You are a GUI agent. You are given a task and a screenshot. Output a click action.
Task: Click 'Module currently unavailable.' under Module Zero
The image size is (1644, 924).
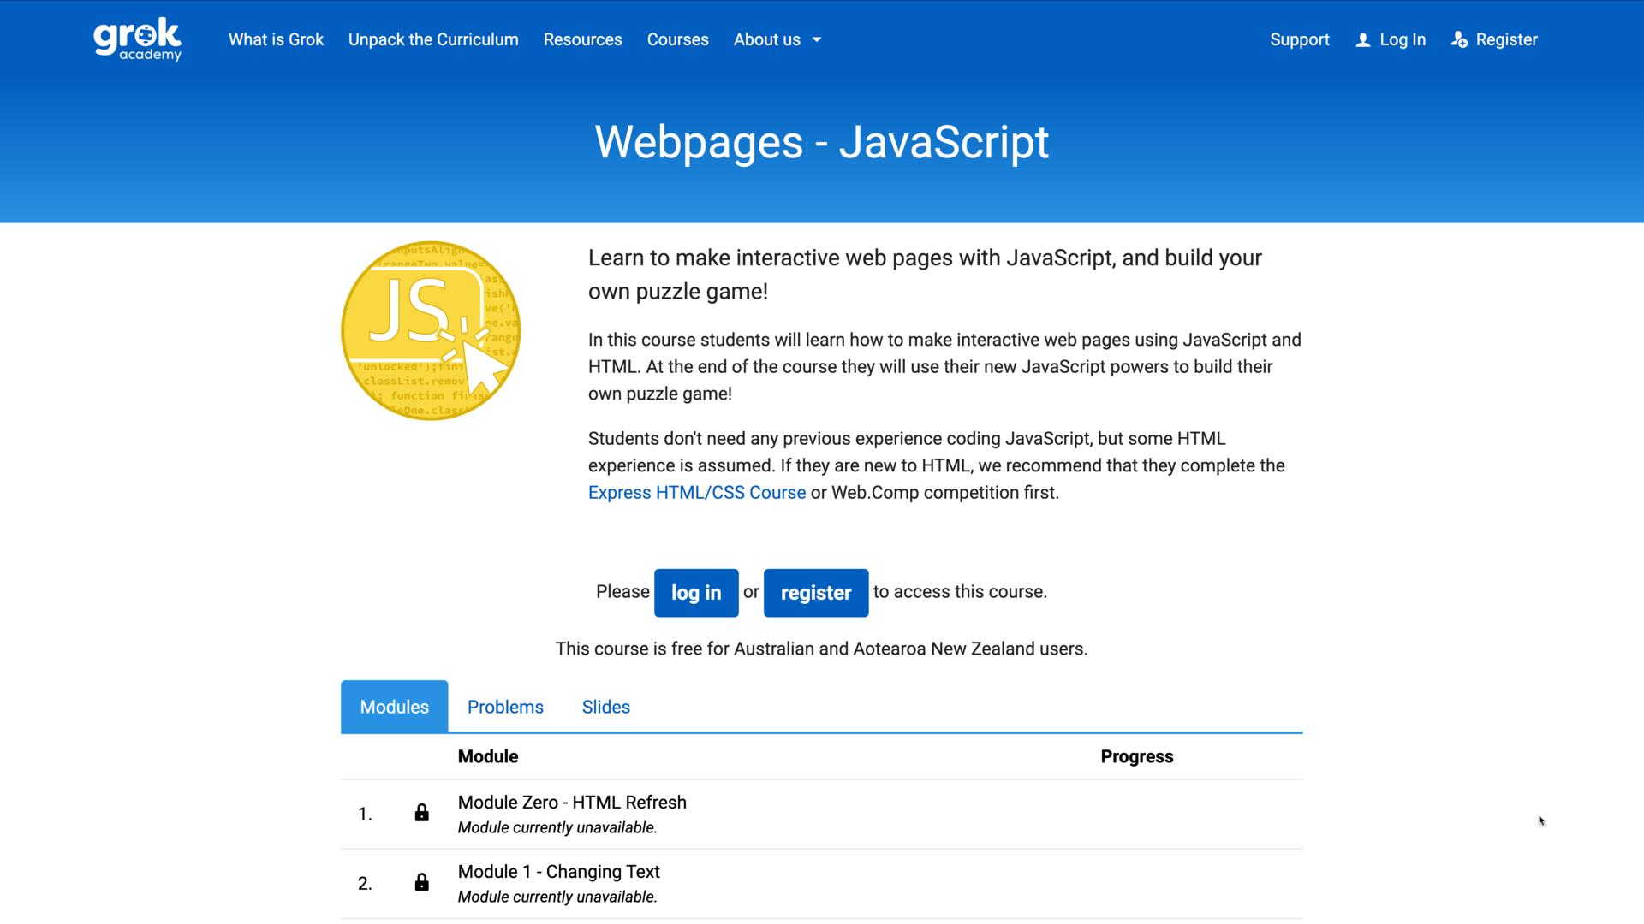coord(557,827)
